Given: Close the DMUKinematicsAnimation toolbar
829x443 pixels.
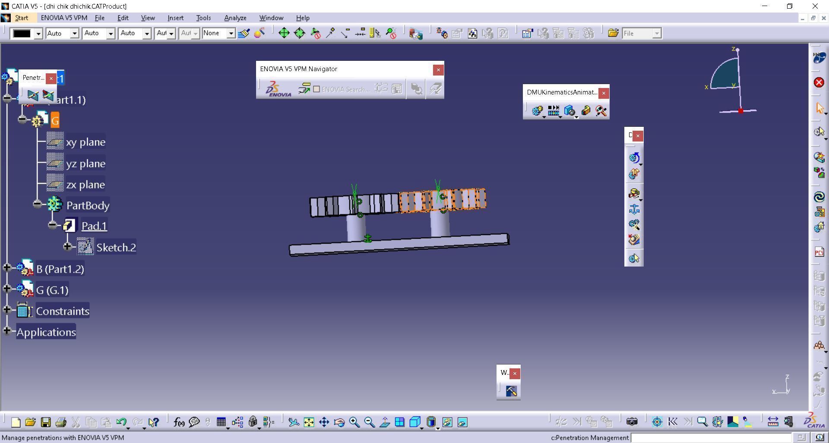Looking at the screenshot, I should (604, 93).
